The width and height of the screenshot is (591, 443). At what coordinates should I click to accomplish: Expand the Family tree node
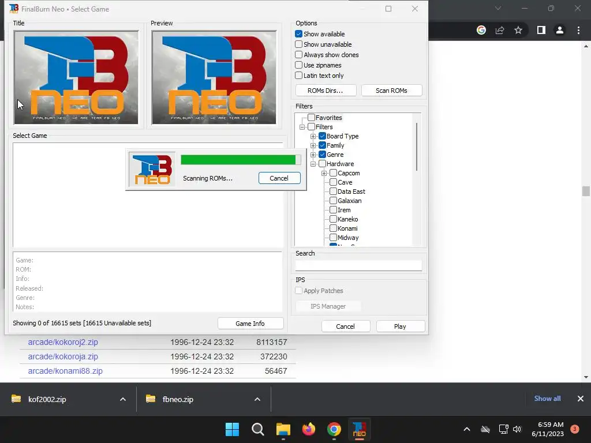pos(313,145)
